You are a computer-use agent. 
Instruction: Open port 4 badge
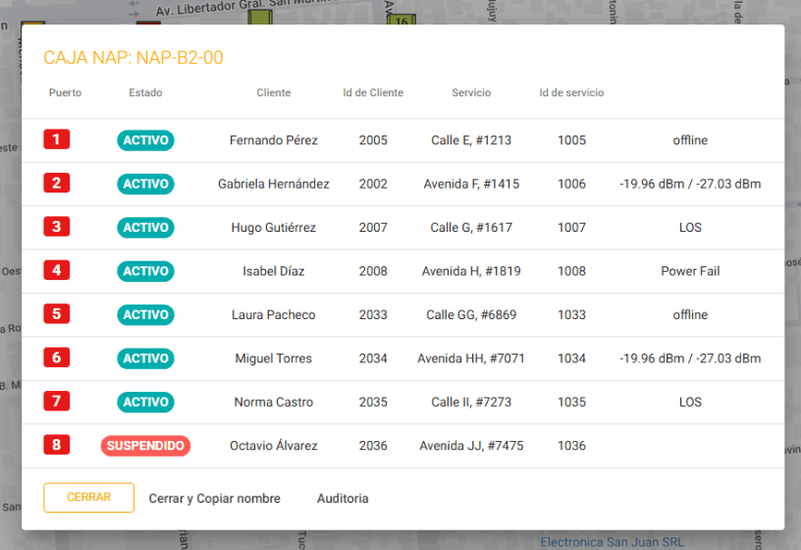coord(56,270)
